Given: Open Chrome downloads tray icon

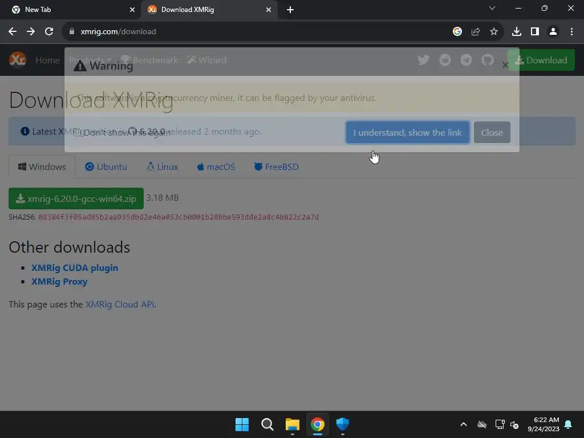Looking at the screenshot, I should (517, 32).
